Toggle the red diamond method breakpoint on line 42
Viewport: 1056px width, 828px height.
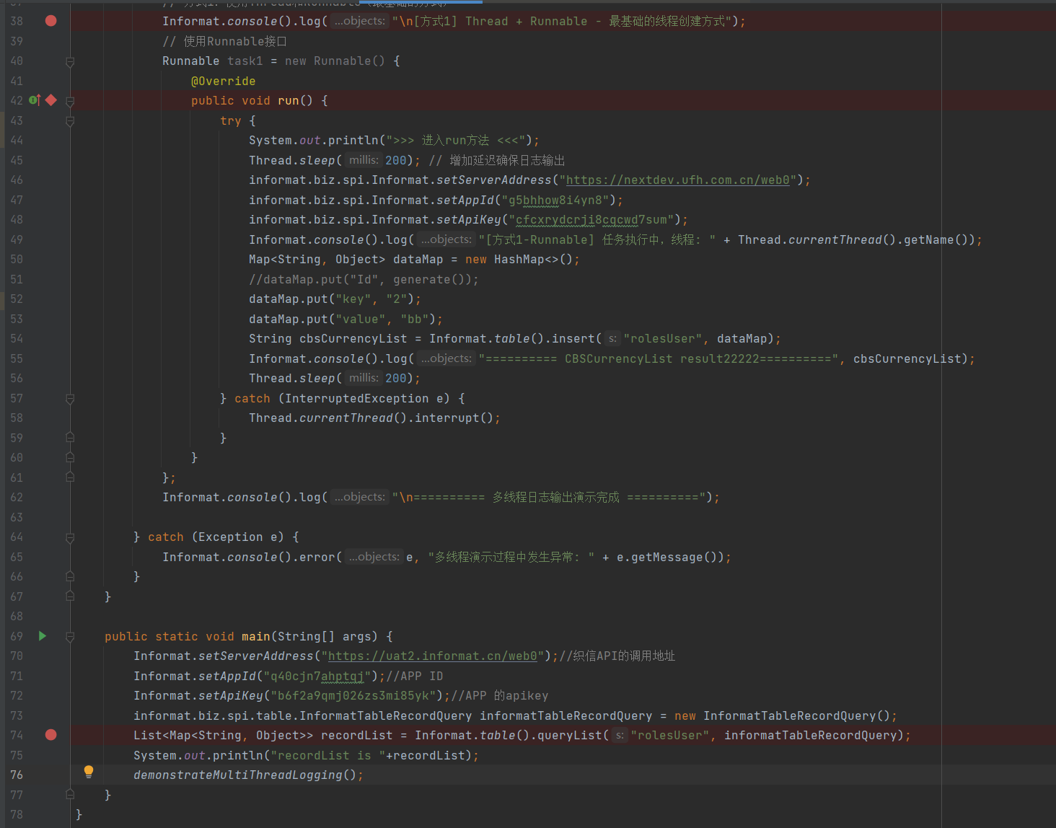50,100
